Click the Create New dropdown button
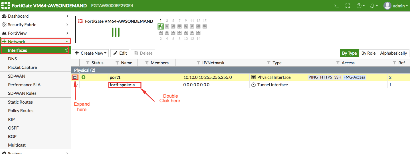Image resolution: width=410 pixels, height=154 pixels. tap(90, 53)
